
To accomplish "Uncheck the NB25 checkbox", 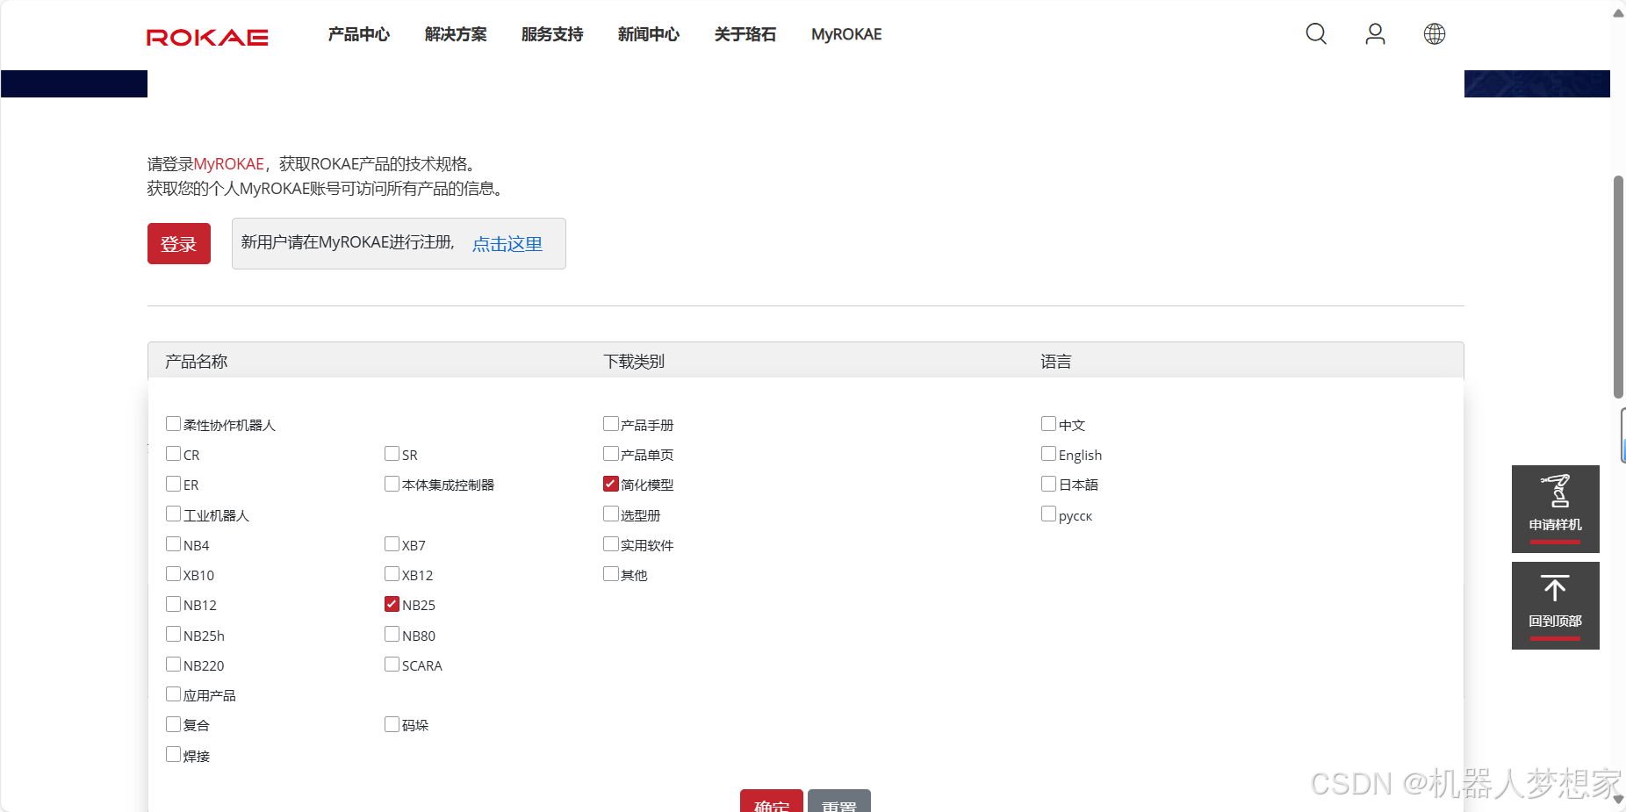I will pyautogui.click(x=392, y=604).
